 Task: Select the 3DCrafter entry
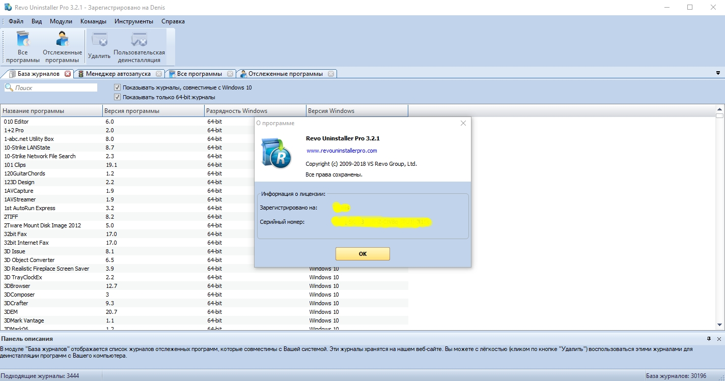coord(204,303)
